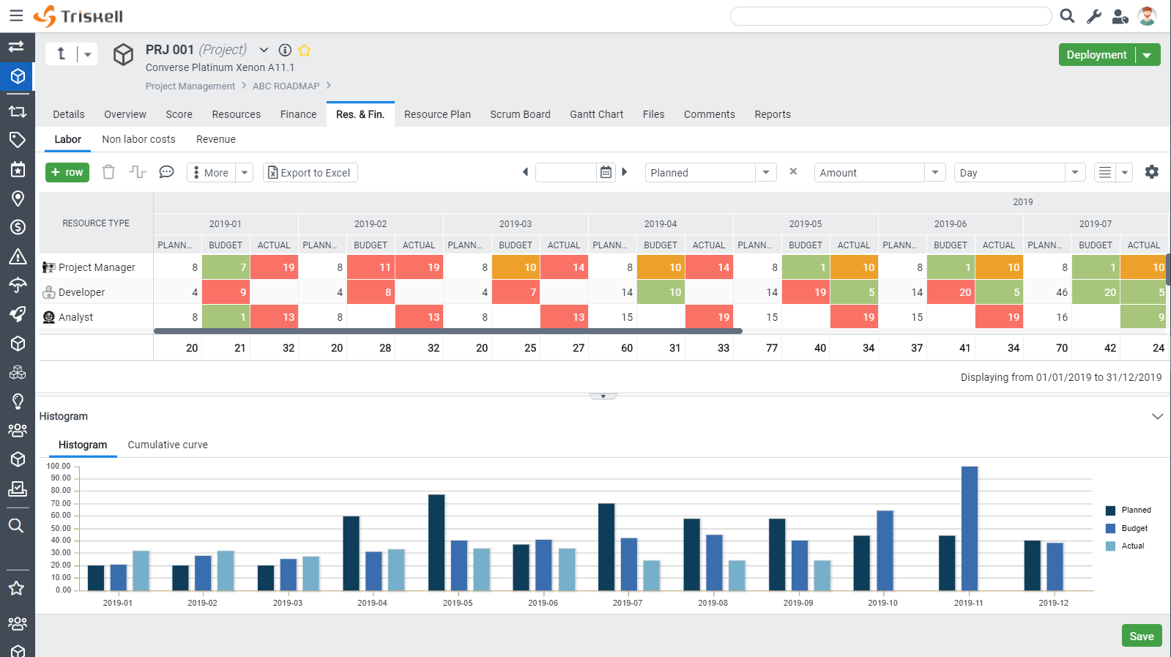Image resolution: width=1171 pixels, height=657 pixels.
Task: Open the project info circle icon
Action: click(x=285, y=50)
